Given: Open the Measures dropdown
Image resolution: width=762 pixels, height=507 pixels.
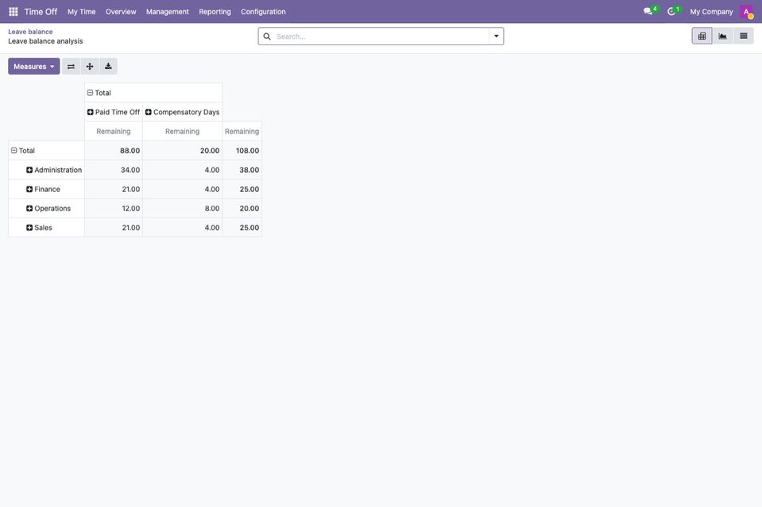Looking at the screenshot, I should click(x=34, y=67).
